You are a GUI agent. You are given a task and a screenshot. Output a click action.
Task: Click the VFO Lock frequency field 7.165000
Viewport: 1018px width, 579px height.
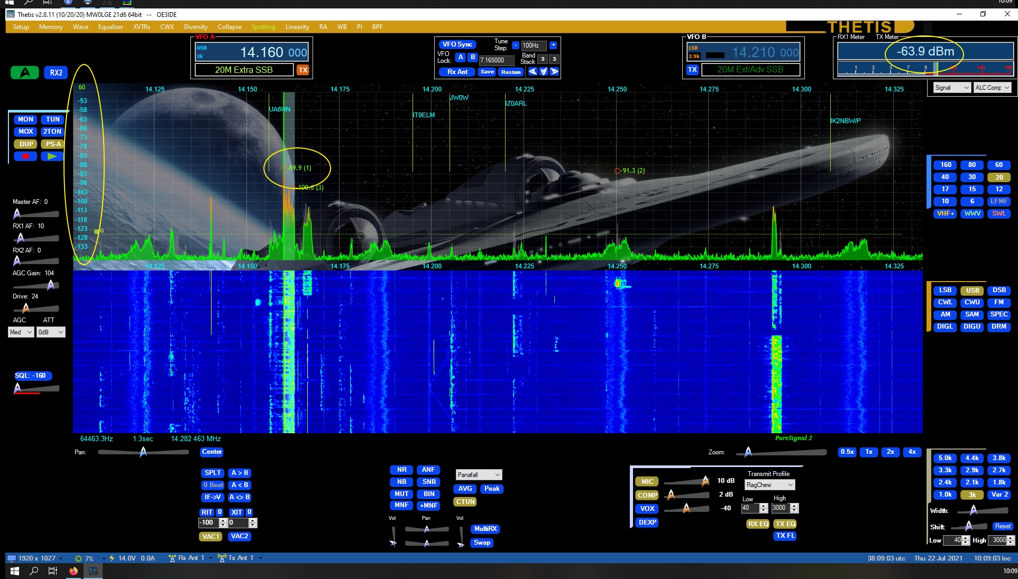497,60
